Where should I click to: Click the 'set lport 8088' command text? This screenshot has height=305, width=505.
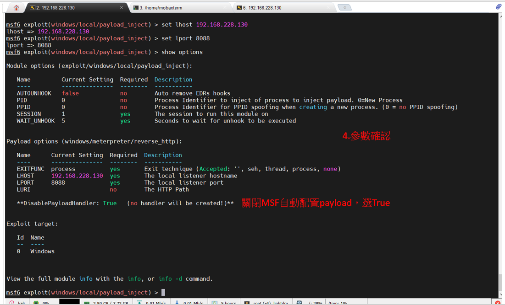185,38
